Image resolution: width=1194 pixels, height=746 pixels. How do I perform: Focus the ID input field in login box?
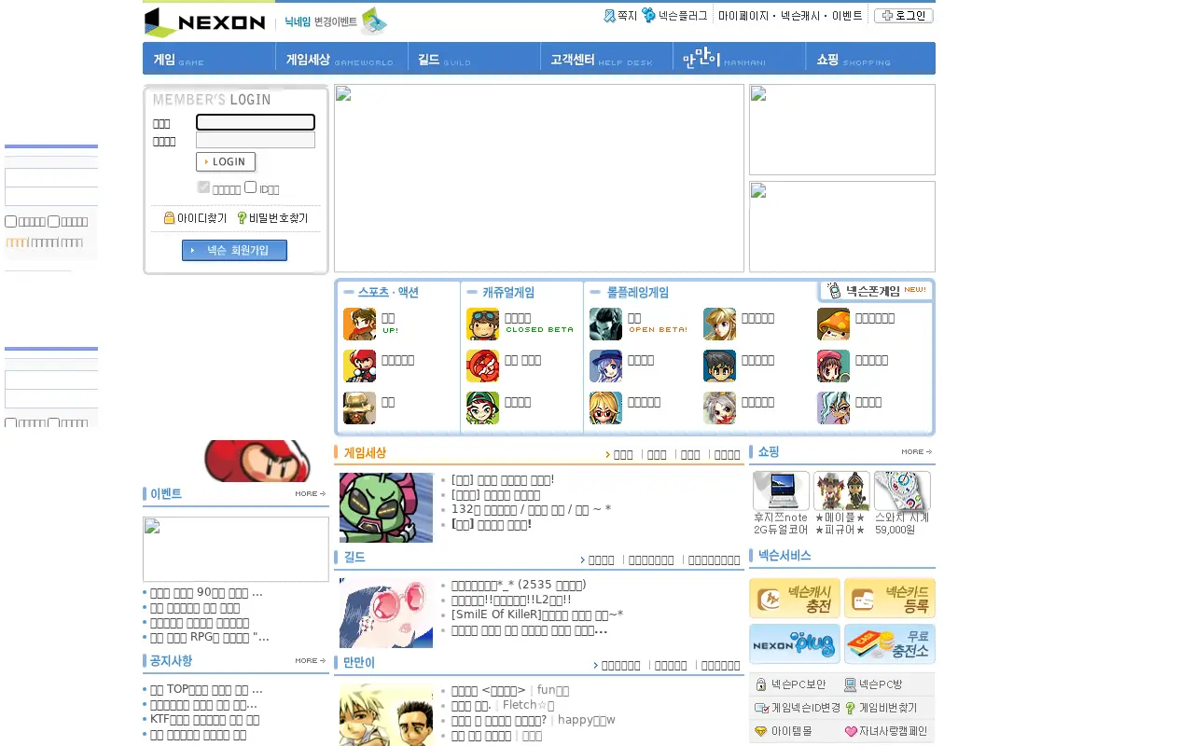coord(256,122)
